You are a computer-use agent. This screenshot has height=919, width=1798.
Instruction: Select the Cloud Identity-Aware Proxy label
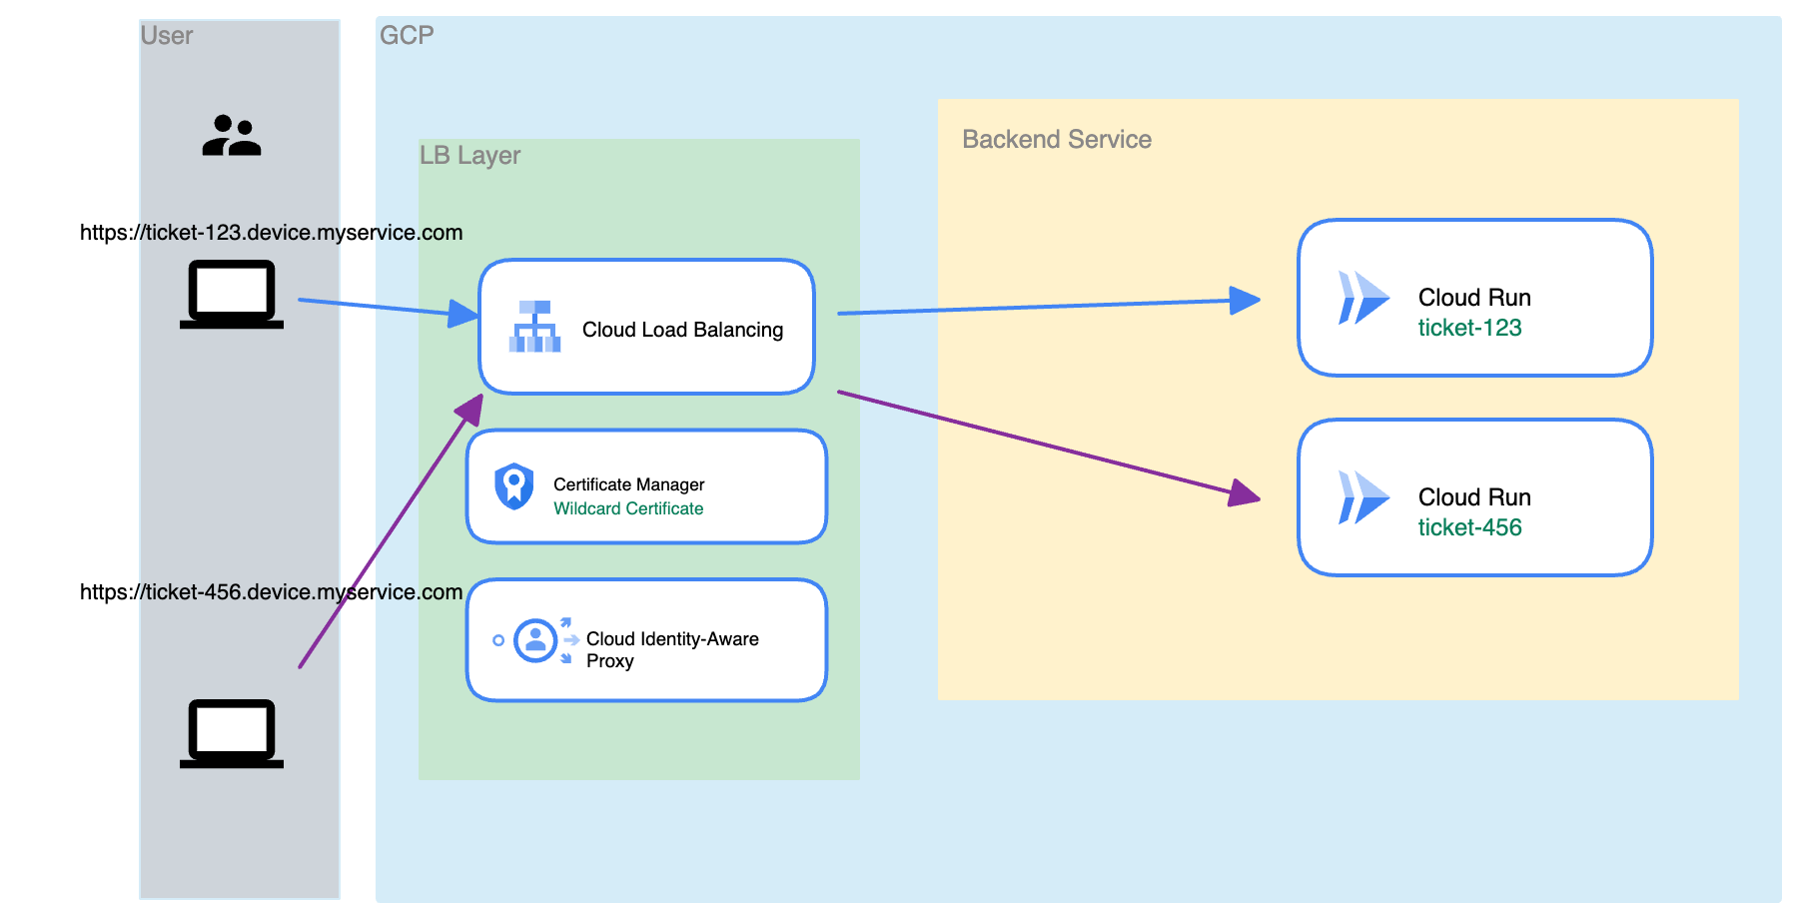672,649
